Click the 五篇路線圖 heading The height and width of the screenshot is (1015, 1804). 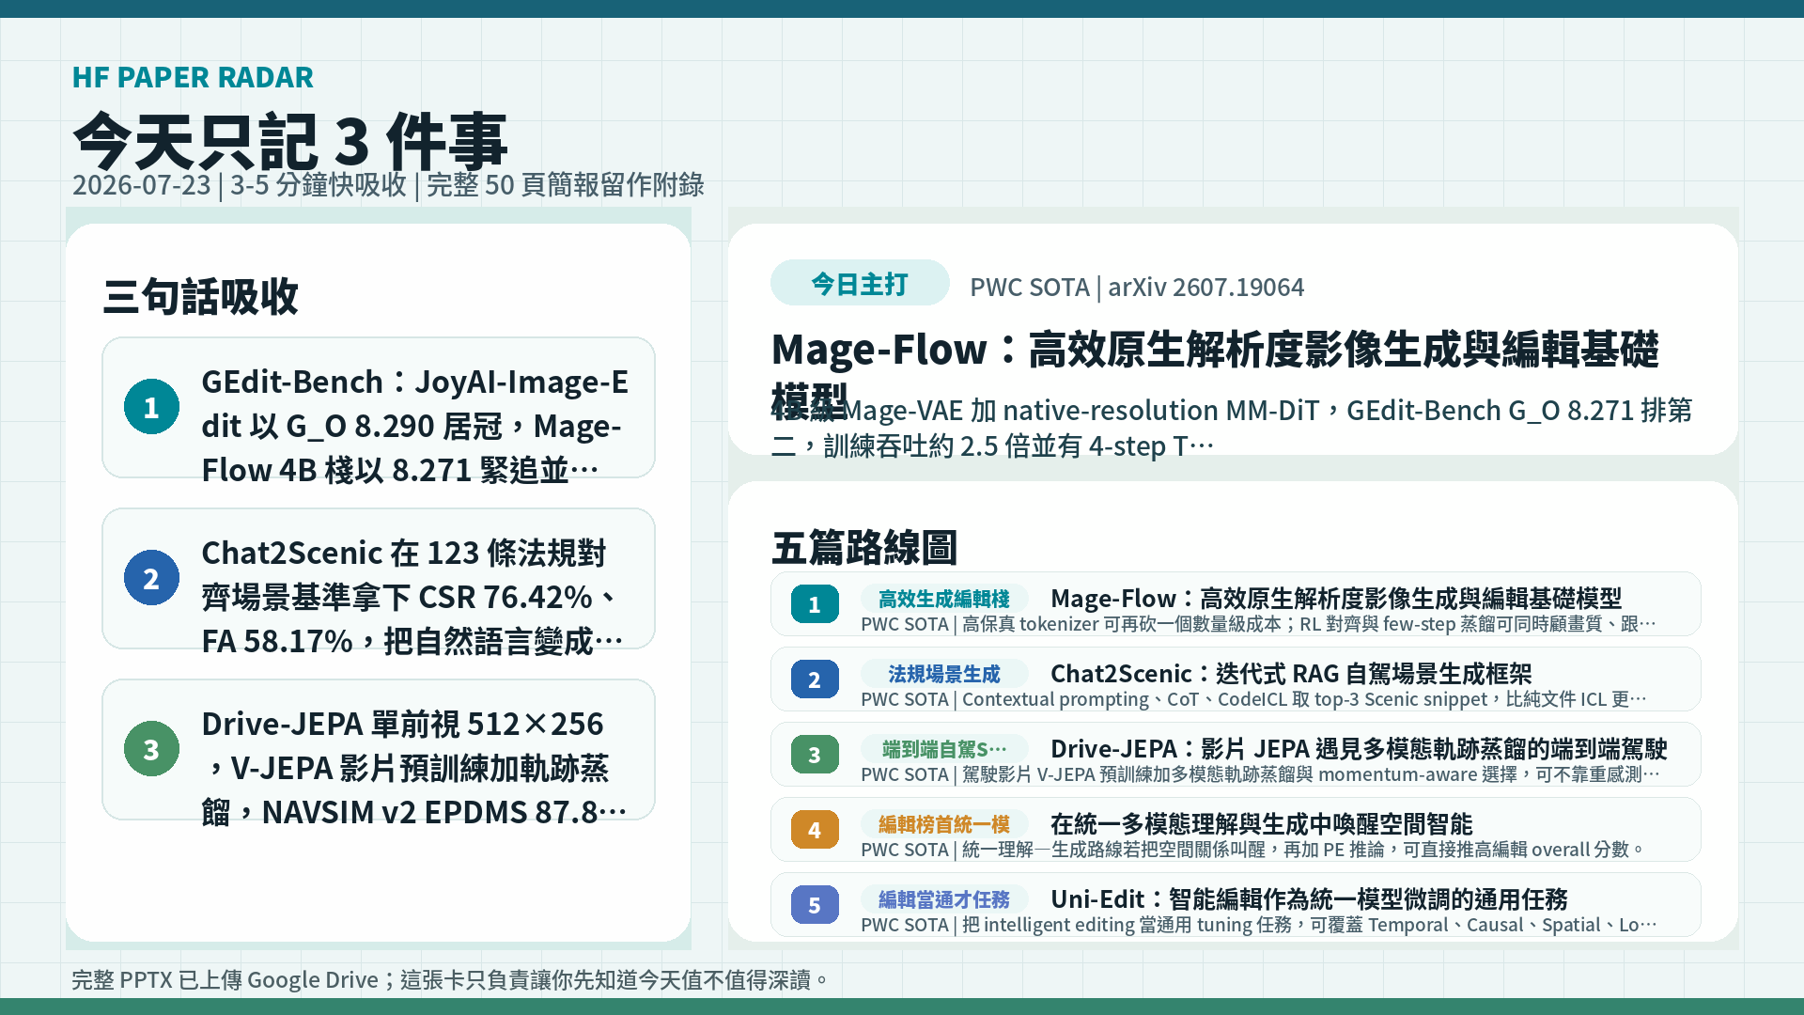(x=864, y=547)
